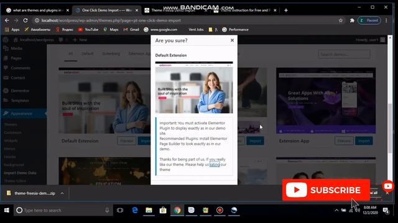This screenshot has height=223, width=398.
Task: Switch to Theme Instruction for Free tab
Action: point(245,11)
